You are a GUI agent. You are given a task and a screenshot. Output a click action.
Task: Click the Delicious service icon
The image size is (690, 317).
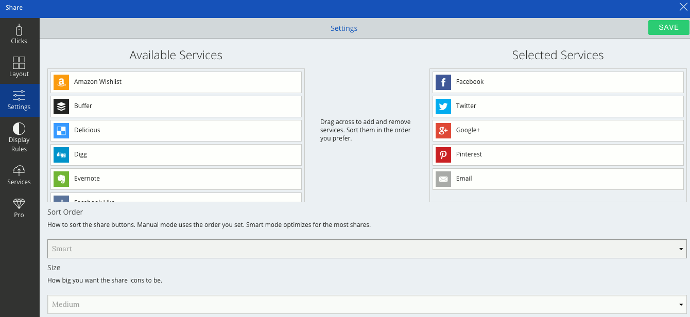point(61,131)
